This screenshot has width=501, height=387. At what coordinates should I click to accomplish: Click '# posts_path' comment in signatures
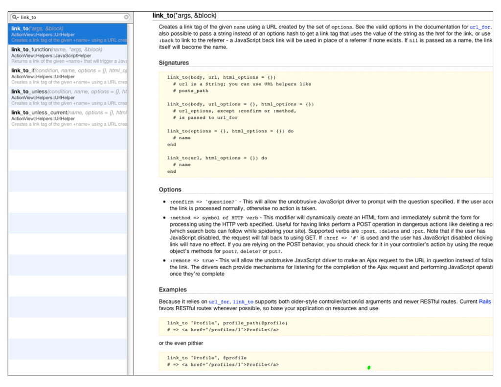[x=191, y=91]
